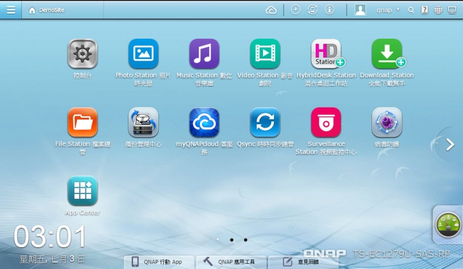Launch Music Station app
Screen dimensions: 463x269
(x=204, y=53)
